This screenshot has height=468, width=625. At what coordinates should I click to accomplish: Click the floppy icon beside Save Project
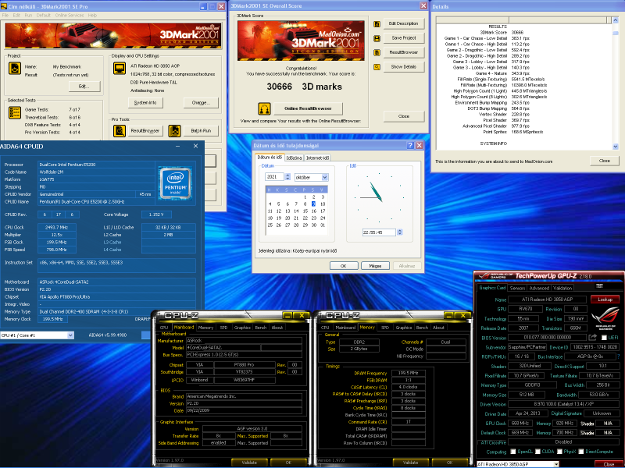377,38
